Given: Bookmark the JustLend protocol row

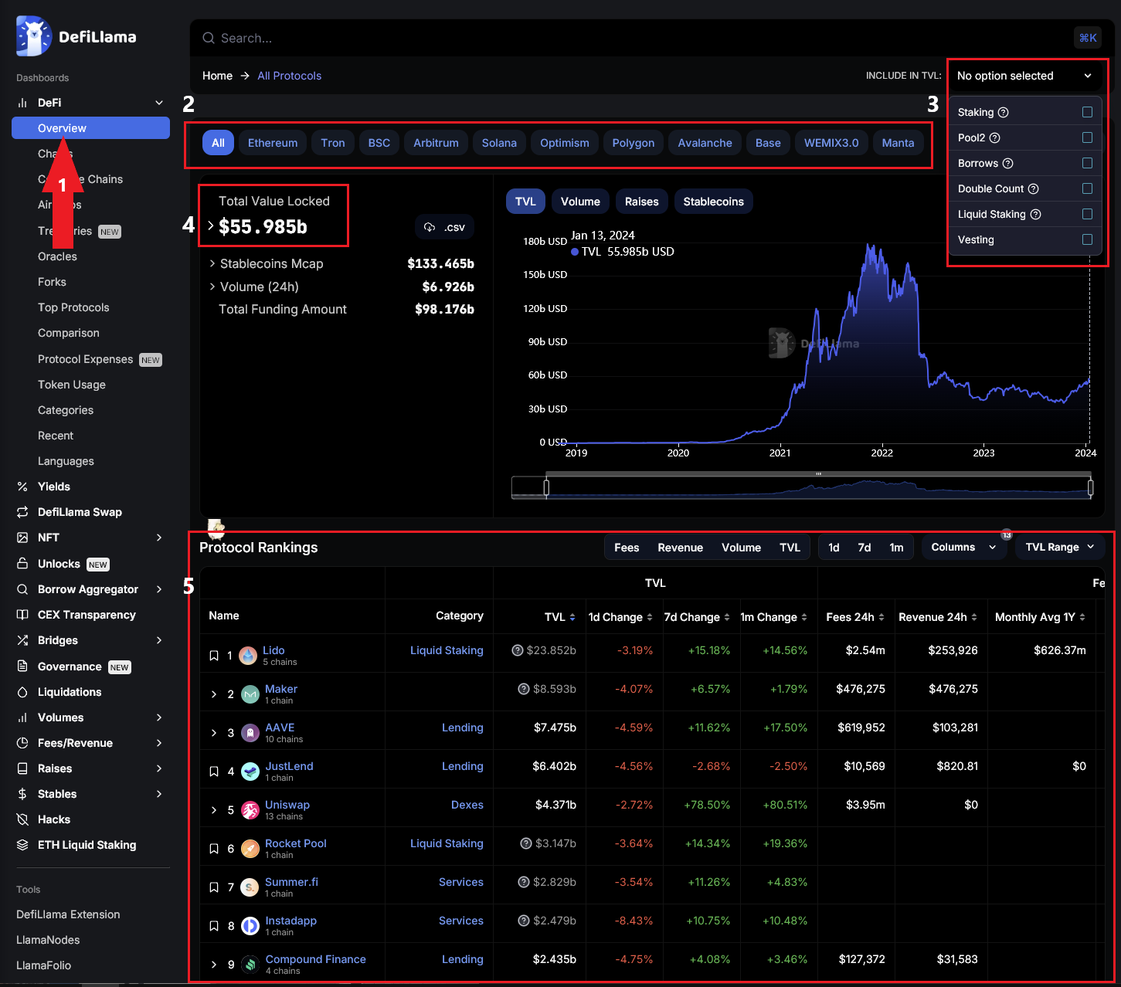Looking at the screenshot, I should coord(214,772).
